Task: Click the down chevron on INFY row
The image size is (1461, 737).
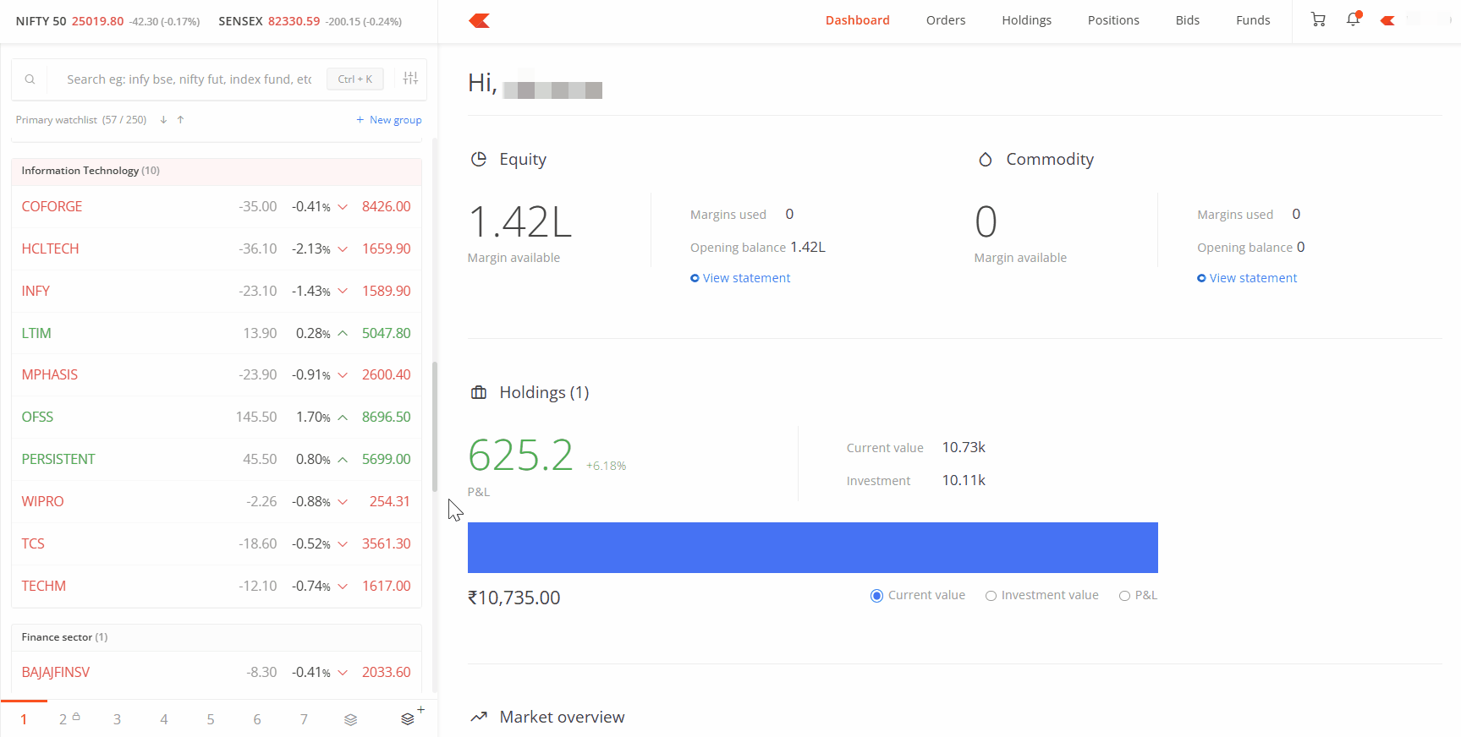Action: (x=343, y=291)
